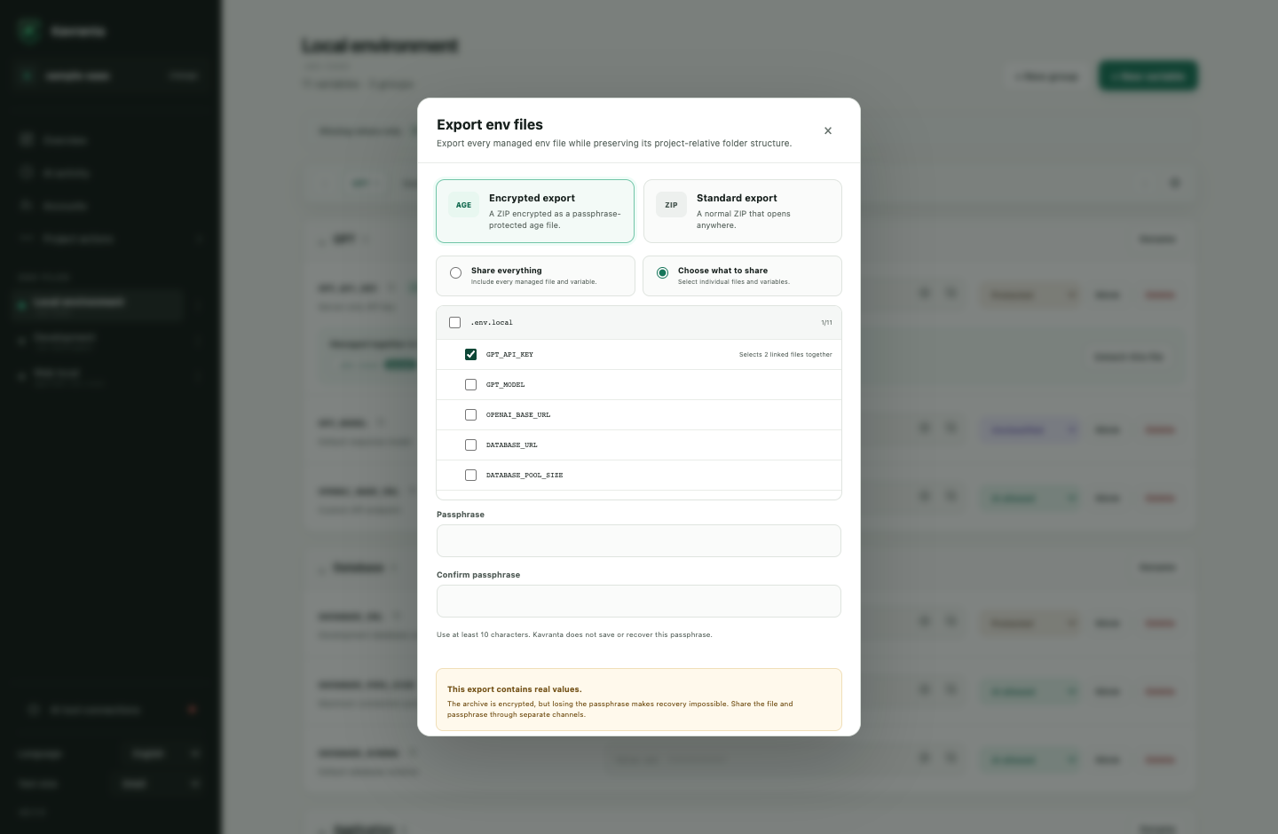Click the AGE badge icon
1278x834 pixels.
point(463,205)
